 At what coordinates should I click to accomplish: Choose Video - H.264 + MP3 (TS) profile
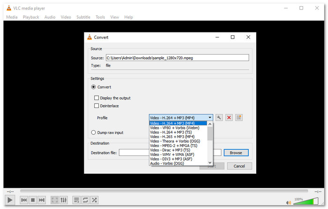coord(178,132)
